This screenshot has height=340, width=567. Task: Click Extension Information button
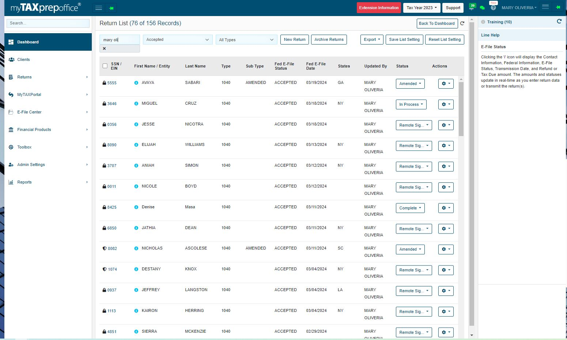point(379,8)
